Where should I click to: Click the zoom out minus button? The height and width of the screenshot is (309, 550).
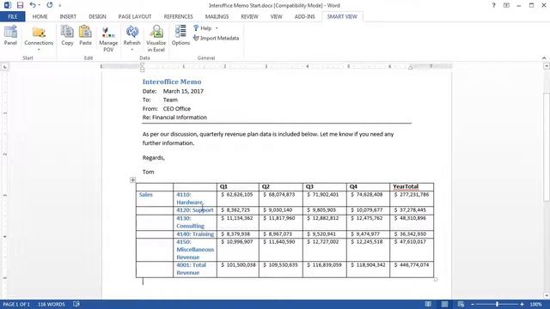click(473, 305)
